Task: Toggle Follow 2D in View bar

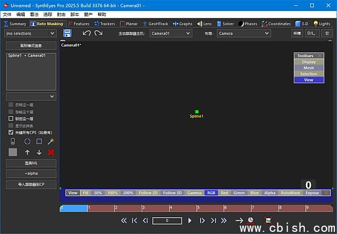Action: (148, 193)
